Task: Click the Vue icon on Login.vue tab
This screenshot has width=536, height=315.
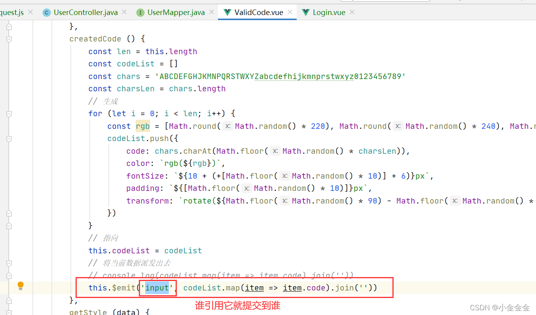Action: (x=306, y=13)
